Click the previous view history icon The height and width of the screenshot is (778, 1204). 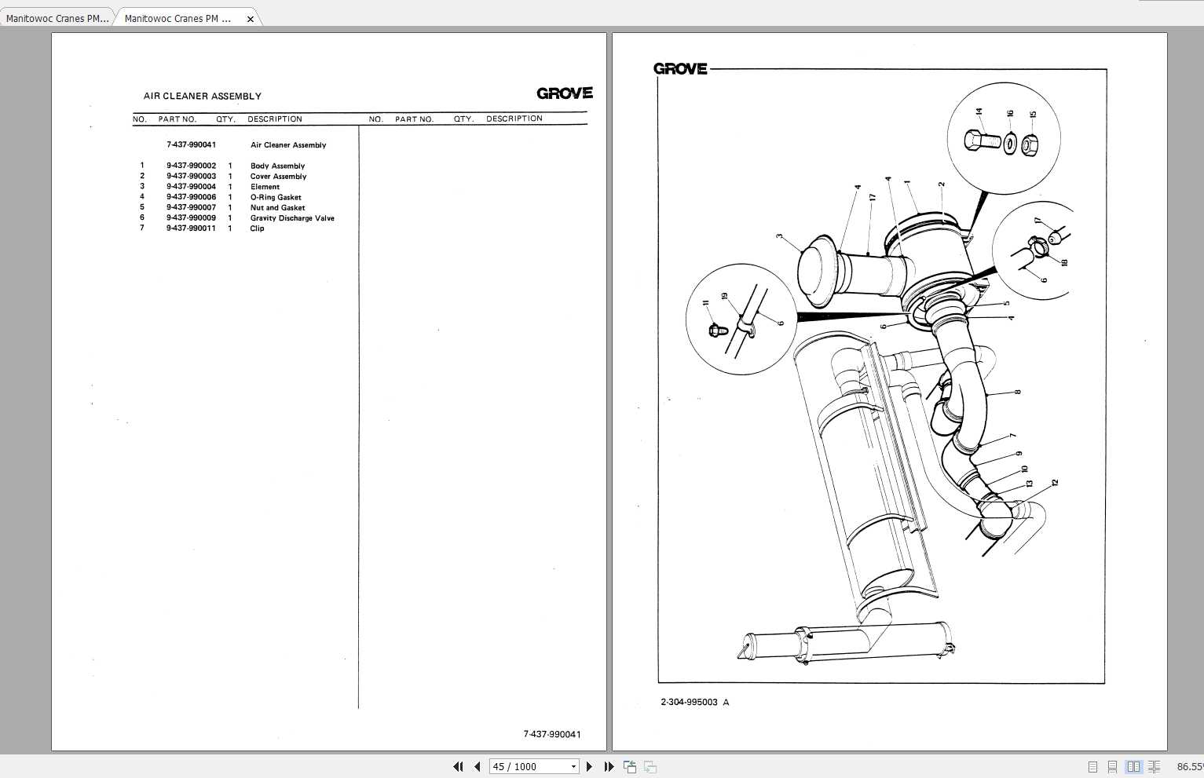point(629,766)
